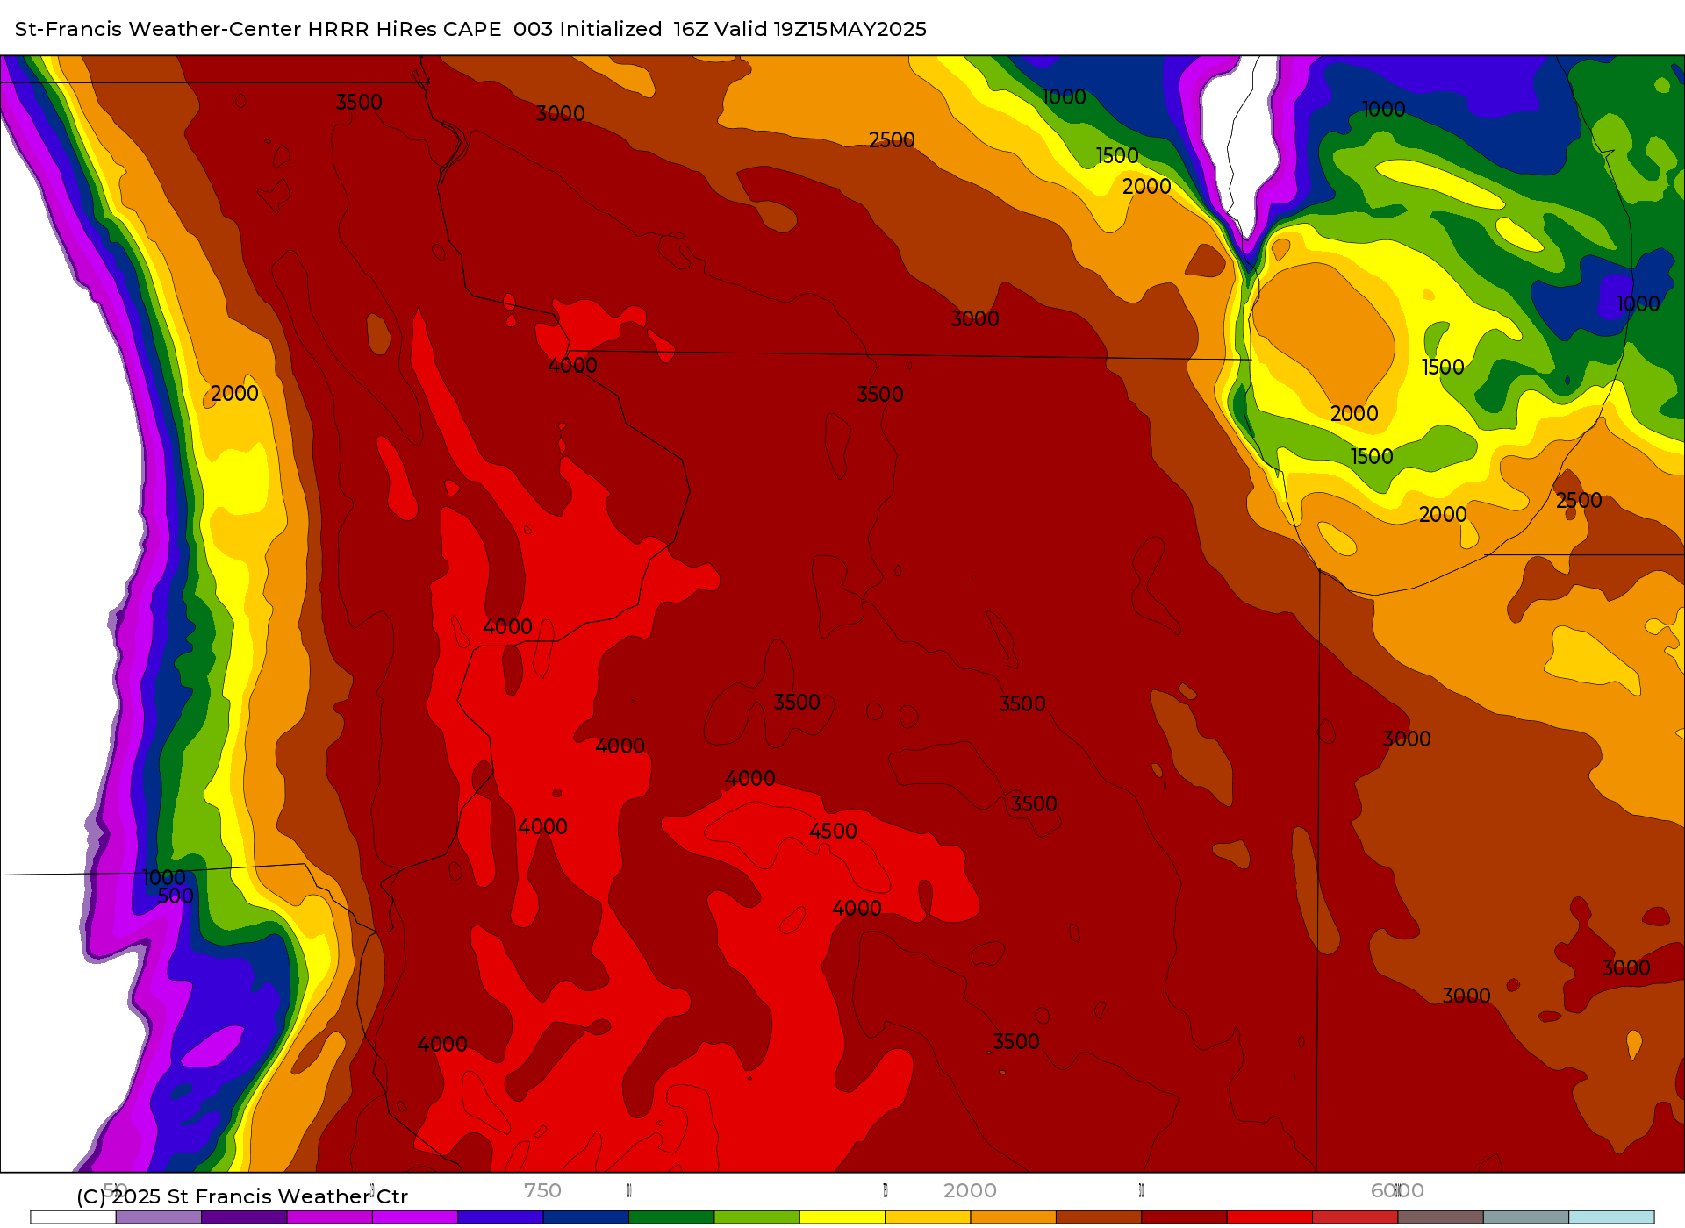Click the 4500 contour label

pos(833,831)
